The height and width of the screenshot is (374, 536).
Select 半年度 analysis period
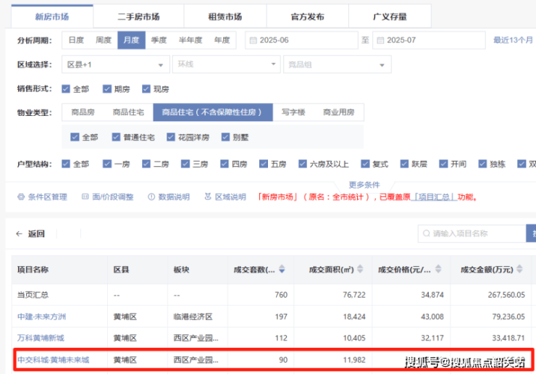click(190, 40)
